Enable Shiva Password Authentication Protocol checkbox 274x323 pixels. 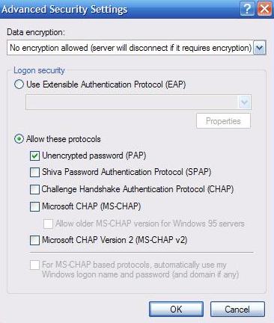tap(34, 172)
